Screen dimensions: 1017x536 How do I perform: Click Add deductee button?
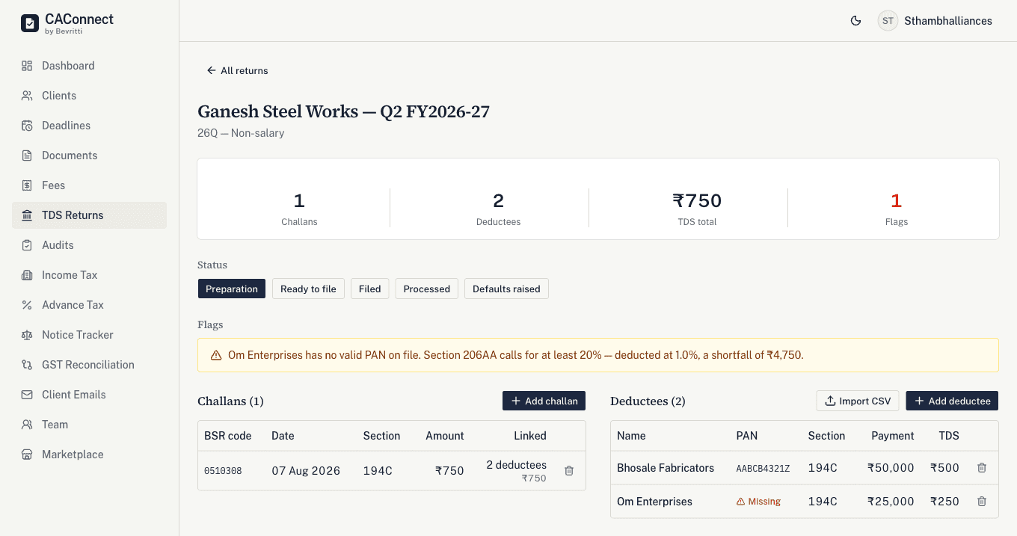pos(952,401)
